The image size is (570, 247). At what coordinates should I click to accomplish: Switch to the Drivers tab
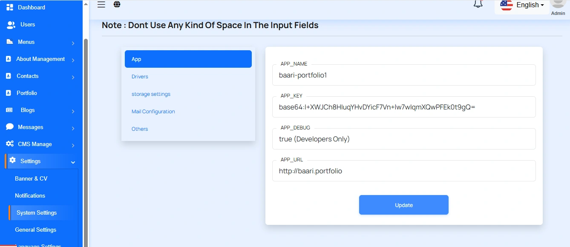[x=140, y=77]
